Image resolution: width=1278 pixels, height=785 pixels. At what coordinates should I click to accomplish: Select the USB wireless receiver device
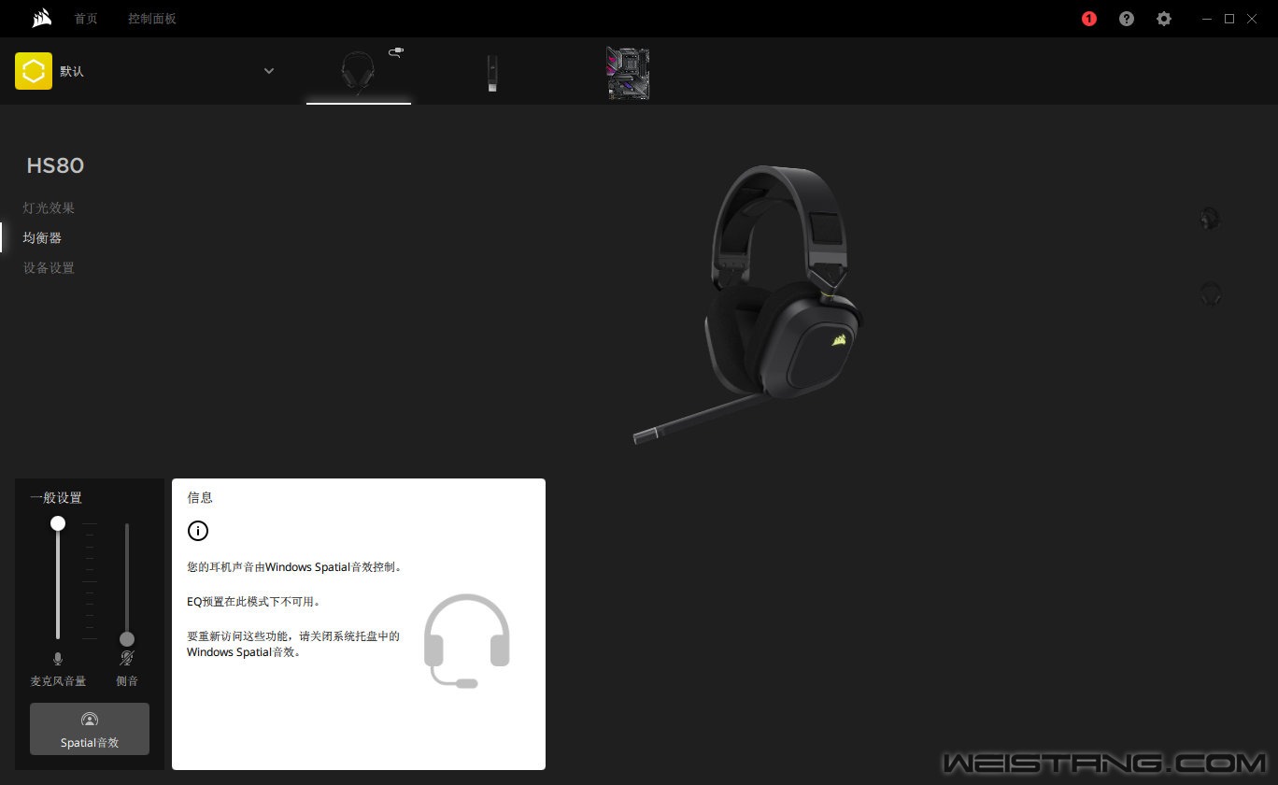[x=492, y=73]
